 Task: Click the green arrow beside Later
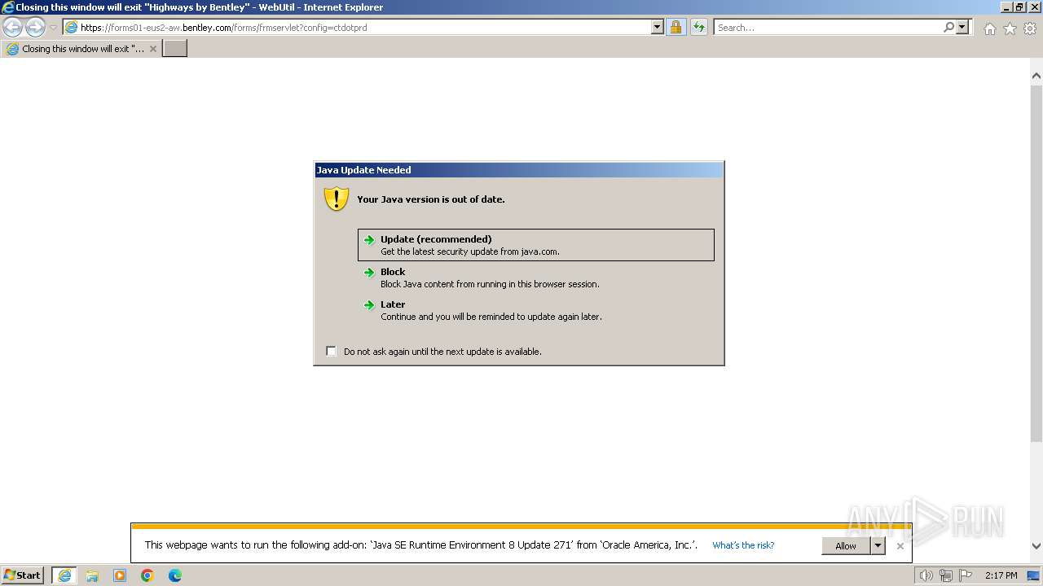(x=369, y=305)
